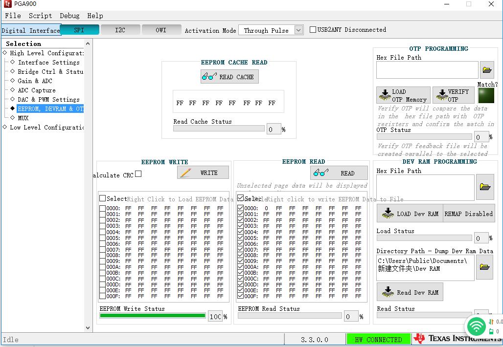Open the Help menu
This screenshot has width=503, height=347.
pos(95,15)
